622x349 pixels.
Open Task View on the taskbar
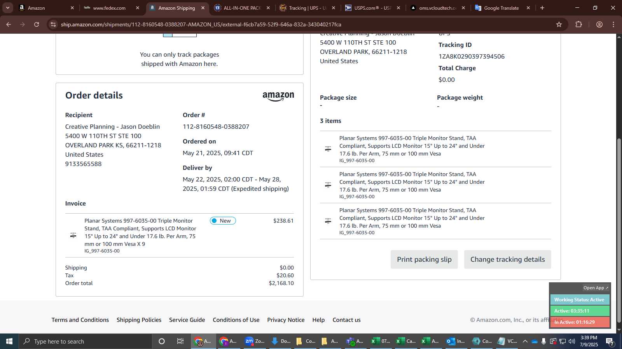(x=180, y=341)
